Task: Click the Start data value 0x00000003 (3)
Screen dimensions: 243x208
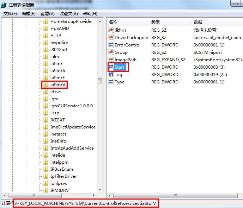Action: 209,67
